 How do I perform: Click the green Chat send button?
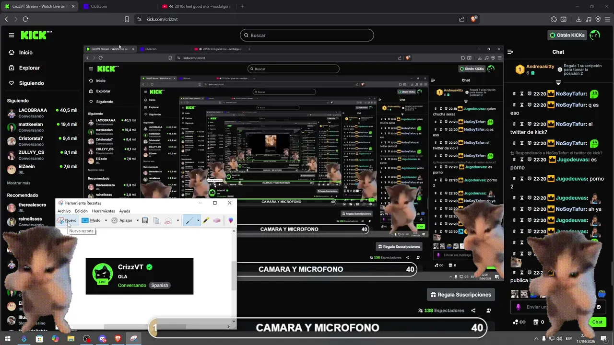click(x=597, y=322)
